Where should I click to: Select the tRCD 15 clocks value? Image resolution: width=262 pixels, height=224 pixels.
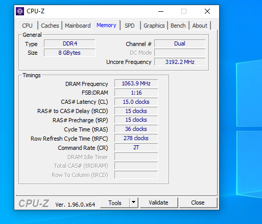pos(136,111)
